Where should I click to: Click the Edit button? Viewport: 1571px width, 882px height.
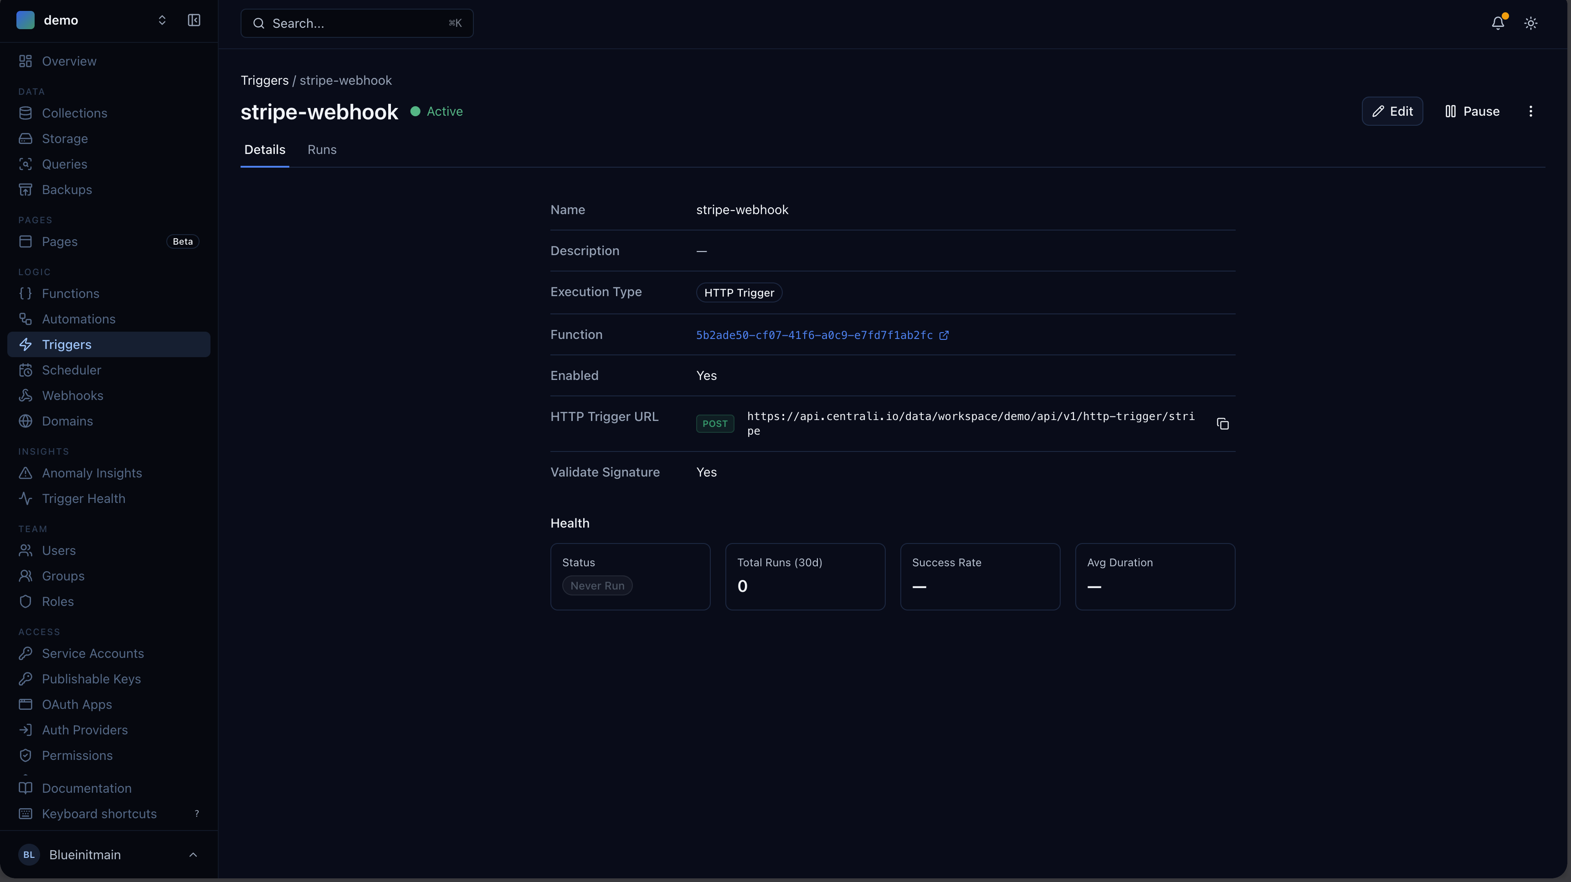click(x=1391, y=111)
